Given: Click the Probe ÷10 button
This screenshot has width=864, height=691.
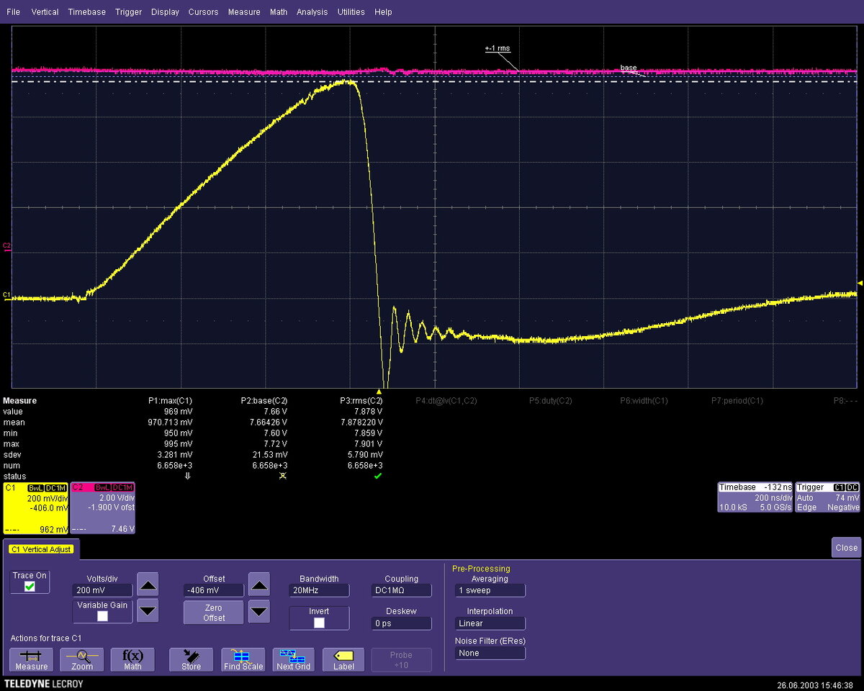Looking at the screenshot, I should [x=401, y=659].
